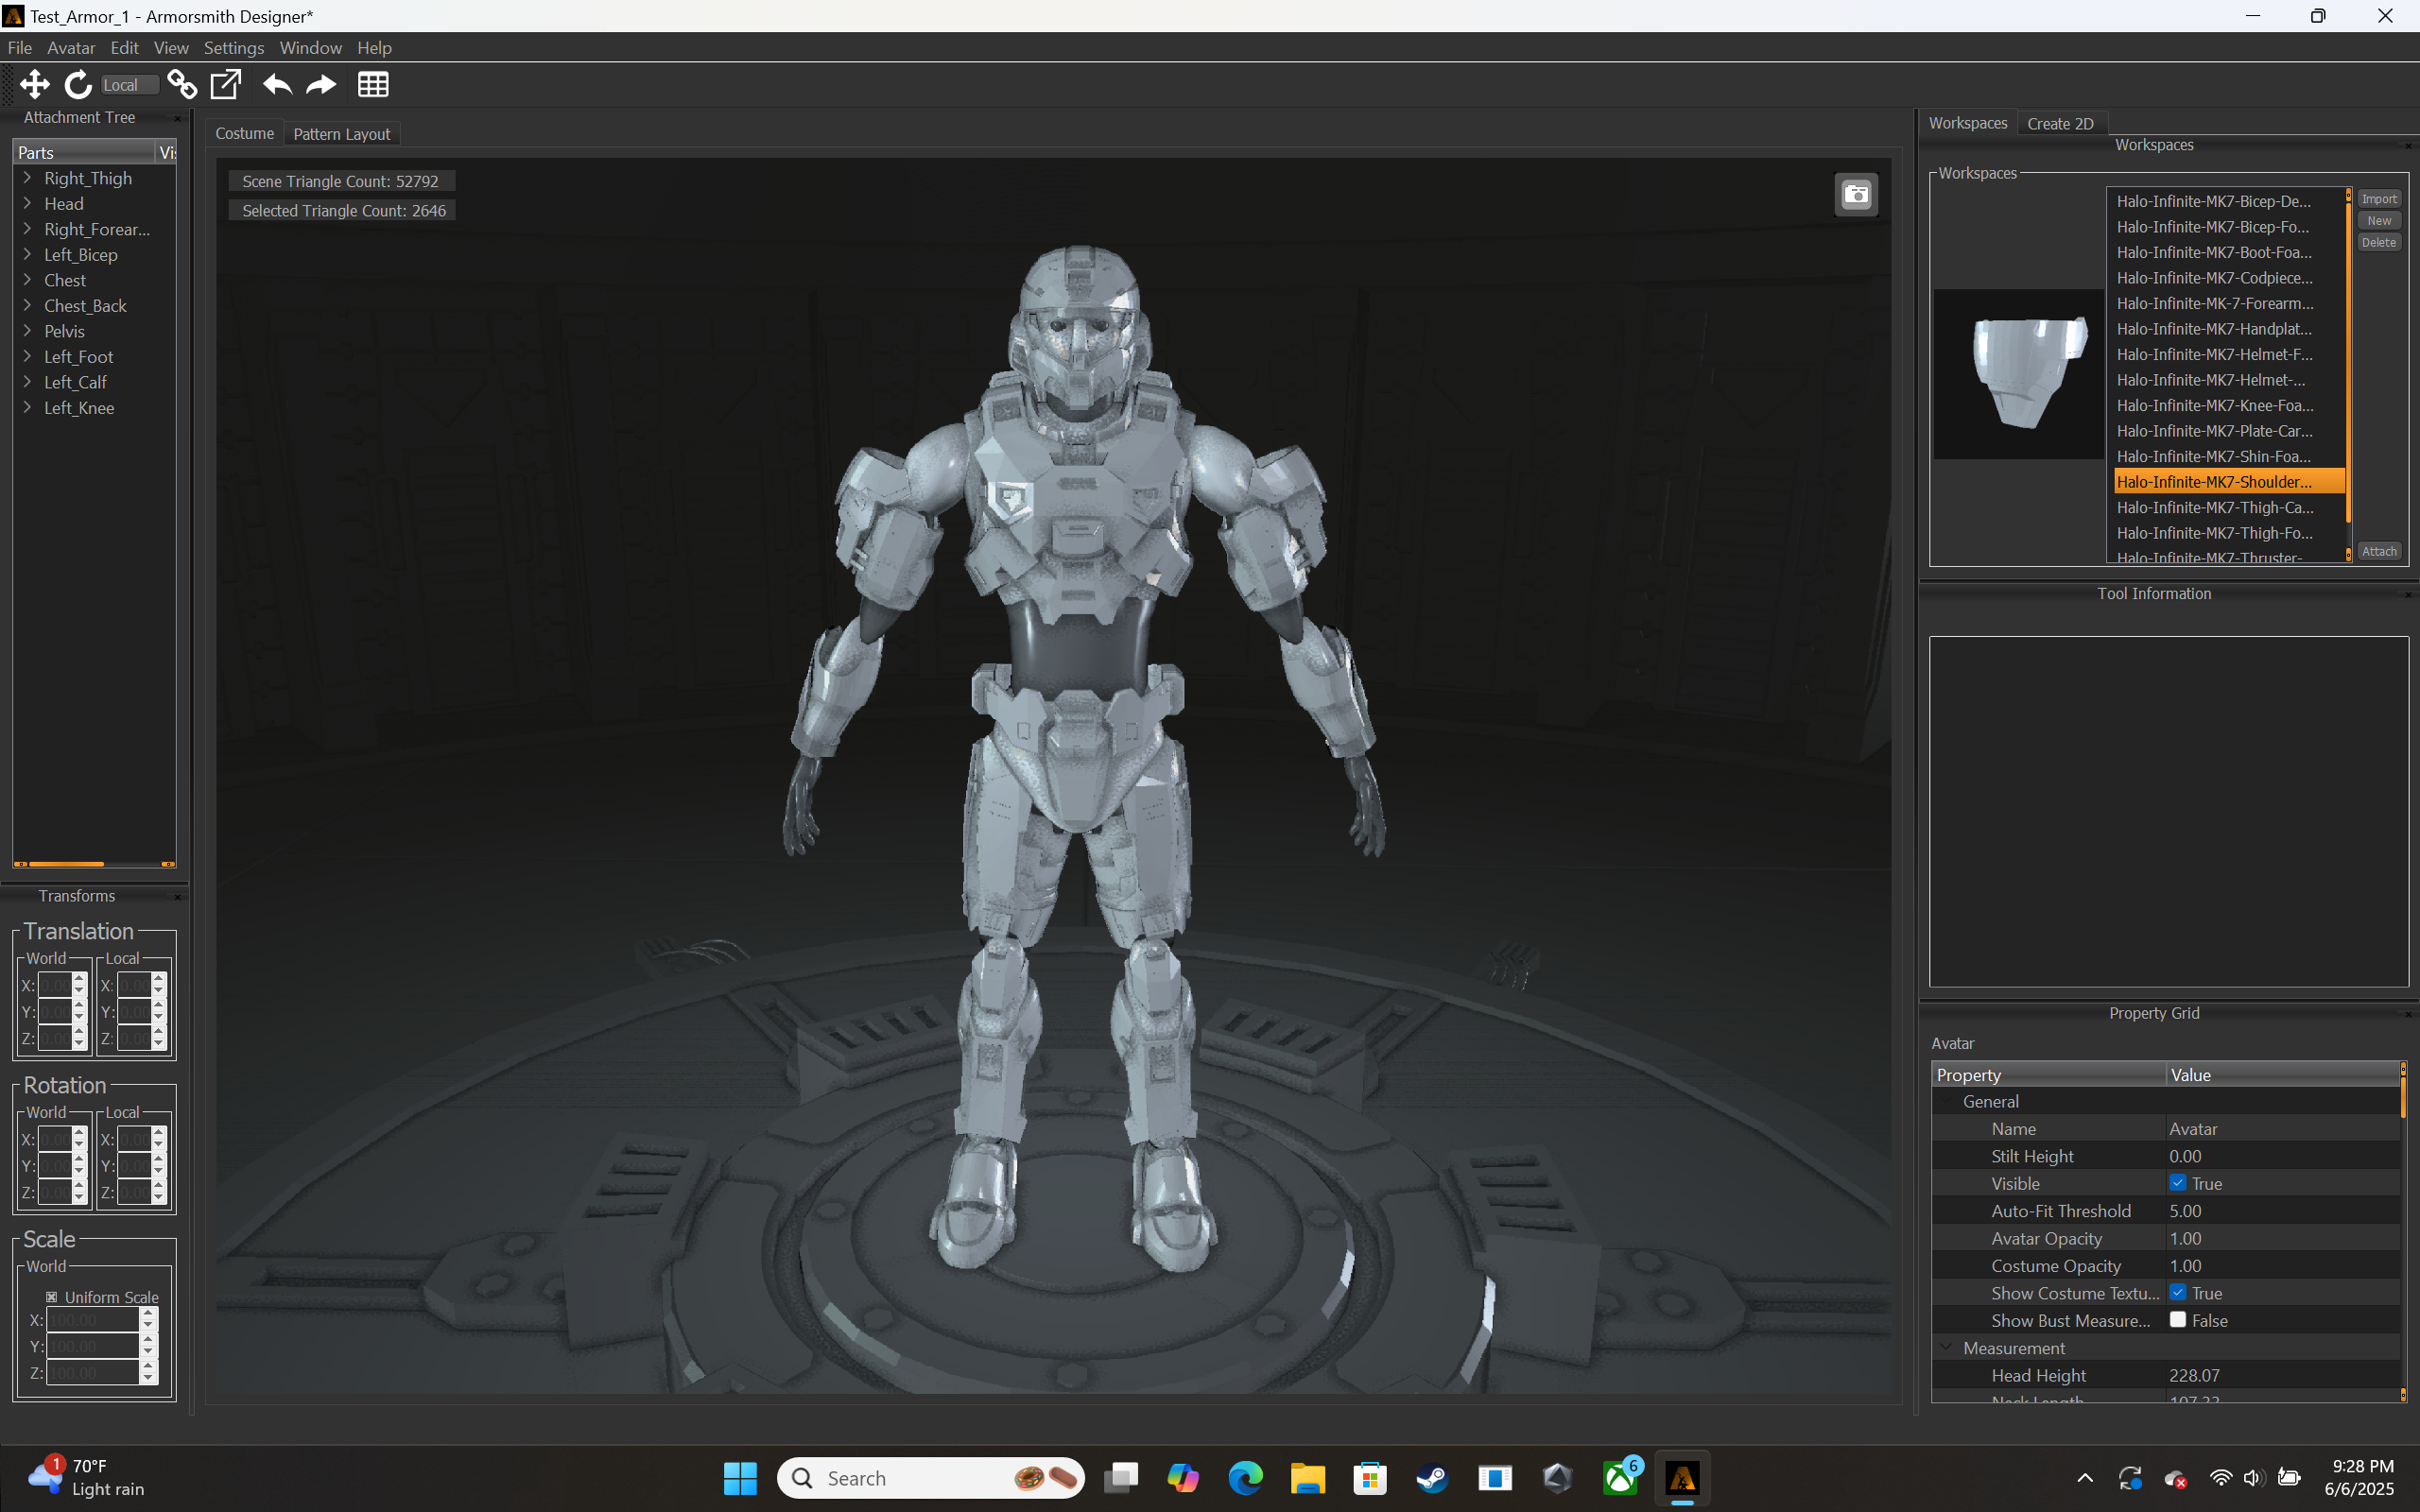The width and height of the screenshot is (2420, 1512).
Task: Undo the last action
Action: point(277,85)
